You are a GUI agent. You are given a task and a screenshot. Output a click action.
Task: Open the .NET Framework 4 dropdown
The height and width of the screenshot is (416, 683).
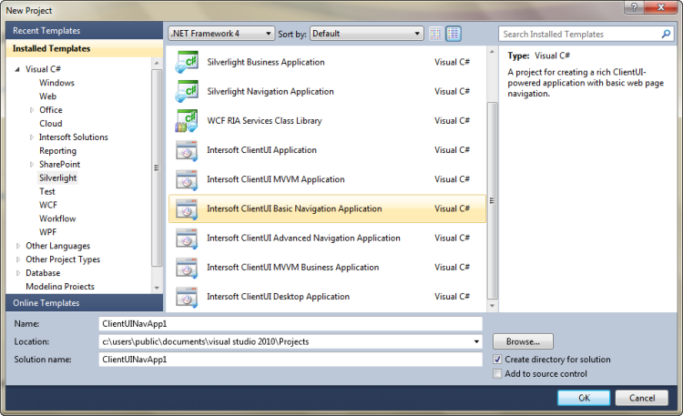click(221, 34)
